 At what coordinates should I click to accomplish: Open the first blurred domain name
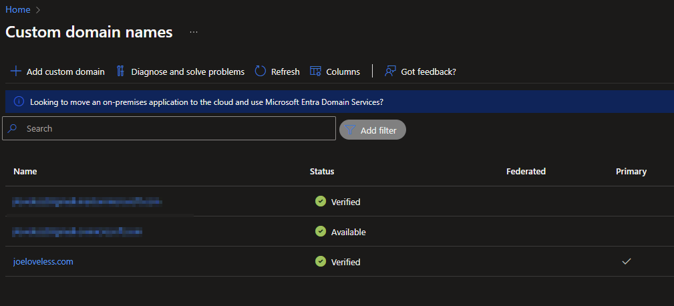tap(87, 201)
